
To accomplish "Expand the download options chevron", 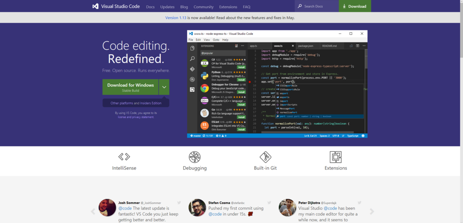I will [164, 87].
